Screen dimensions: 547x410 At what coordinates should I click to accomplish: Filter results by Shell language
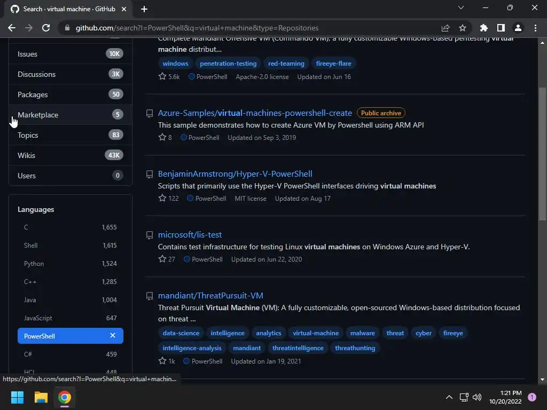(71, 246)
